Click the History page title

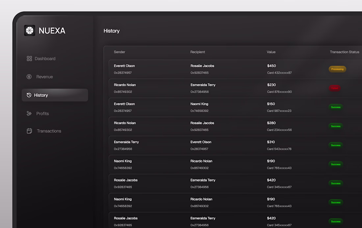coord(112,31)
